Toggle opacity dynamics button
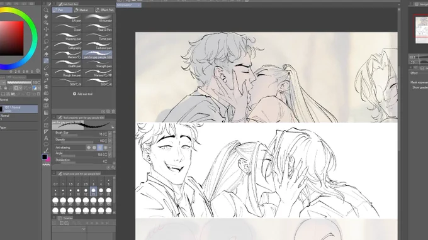Screen dimensions: 428x240 tap(110, 141)
